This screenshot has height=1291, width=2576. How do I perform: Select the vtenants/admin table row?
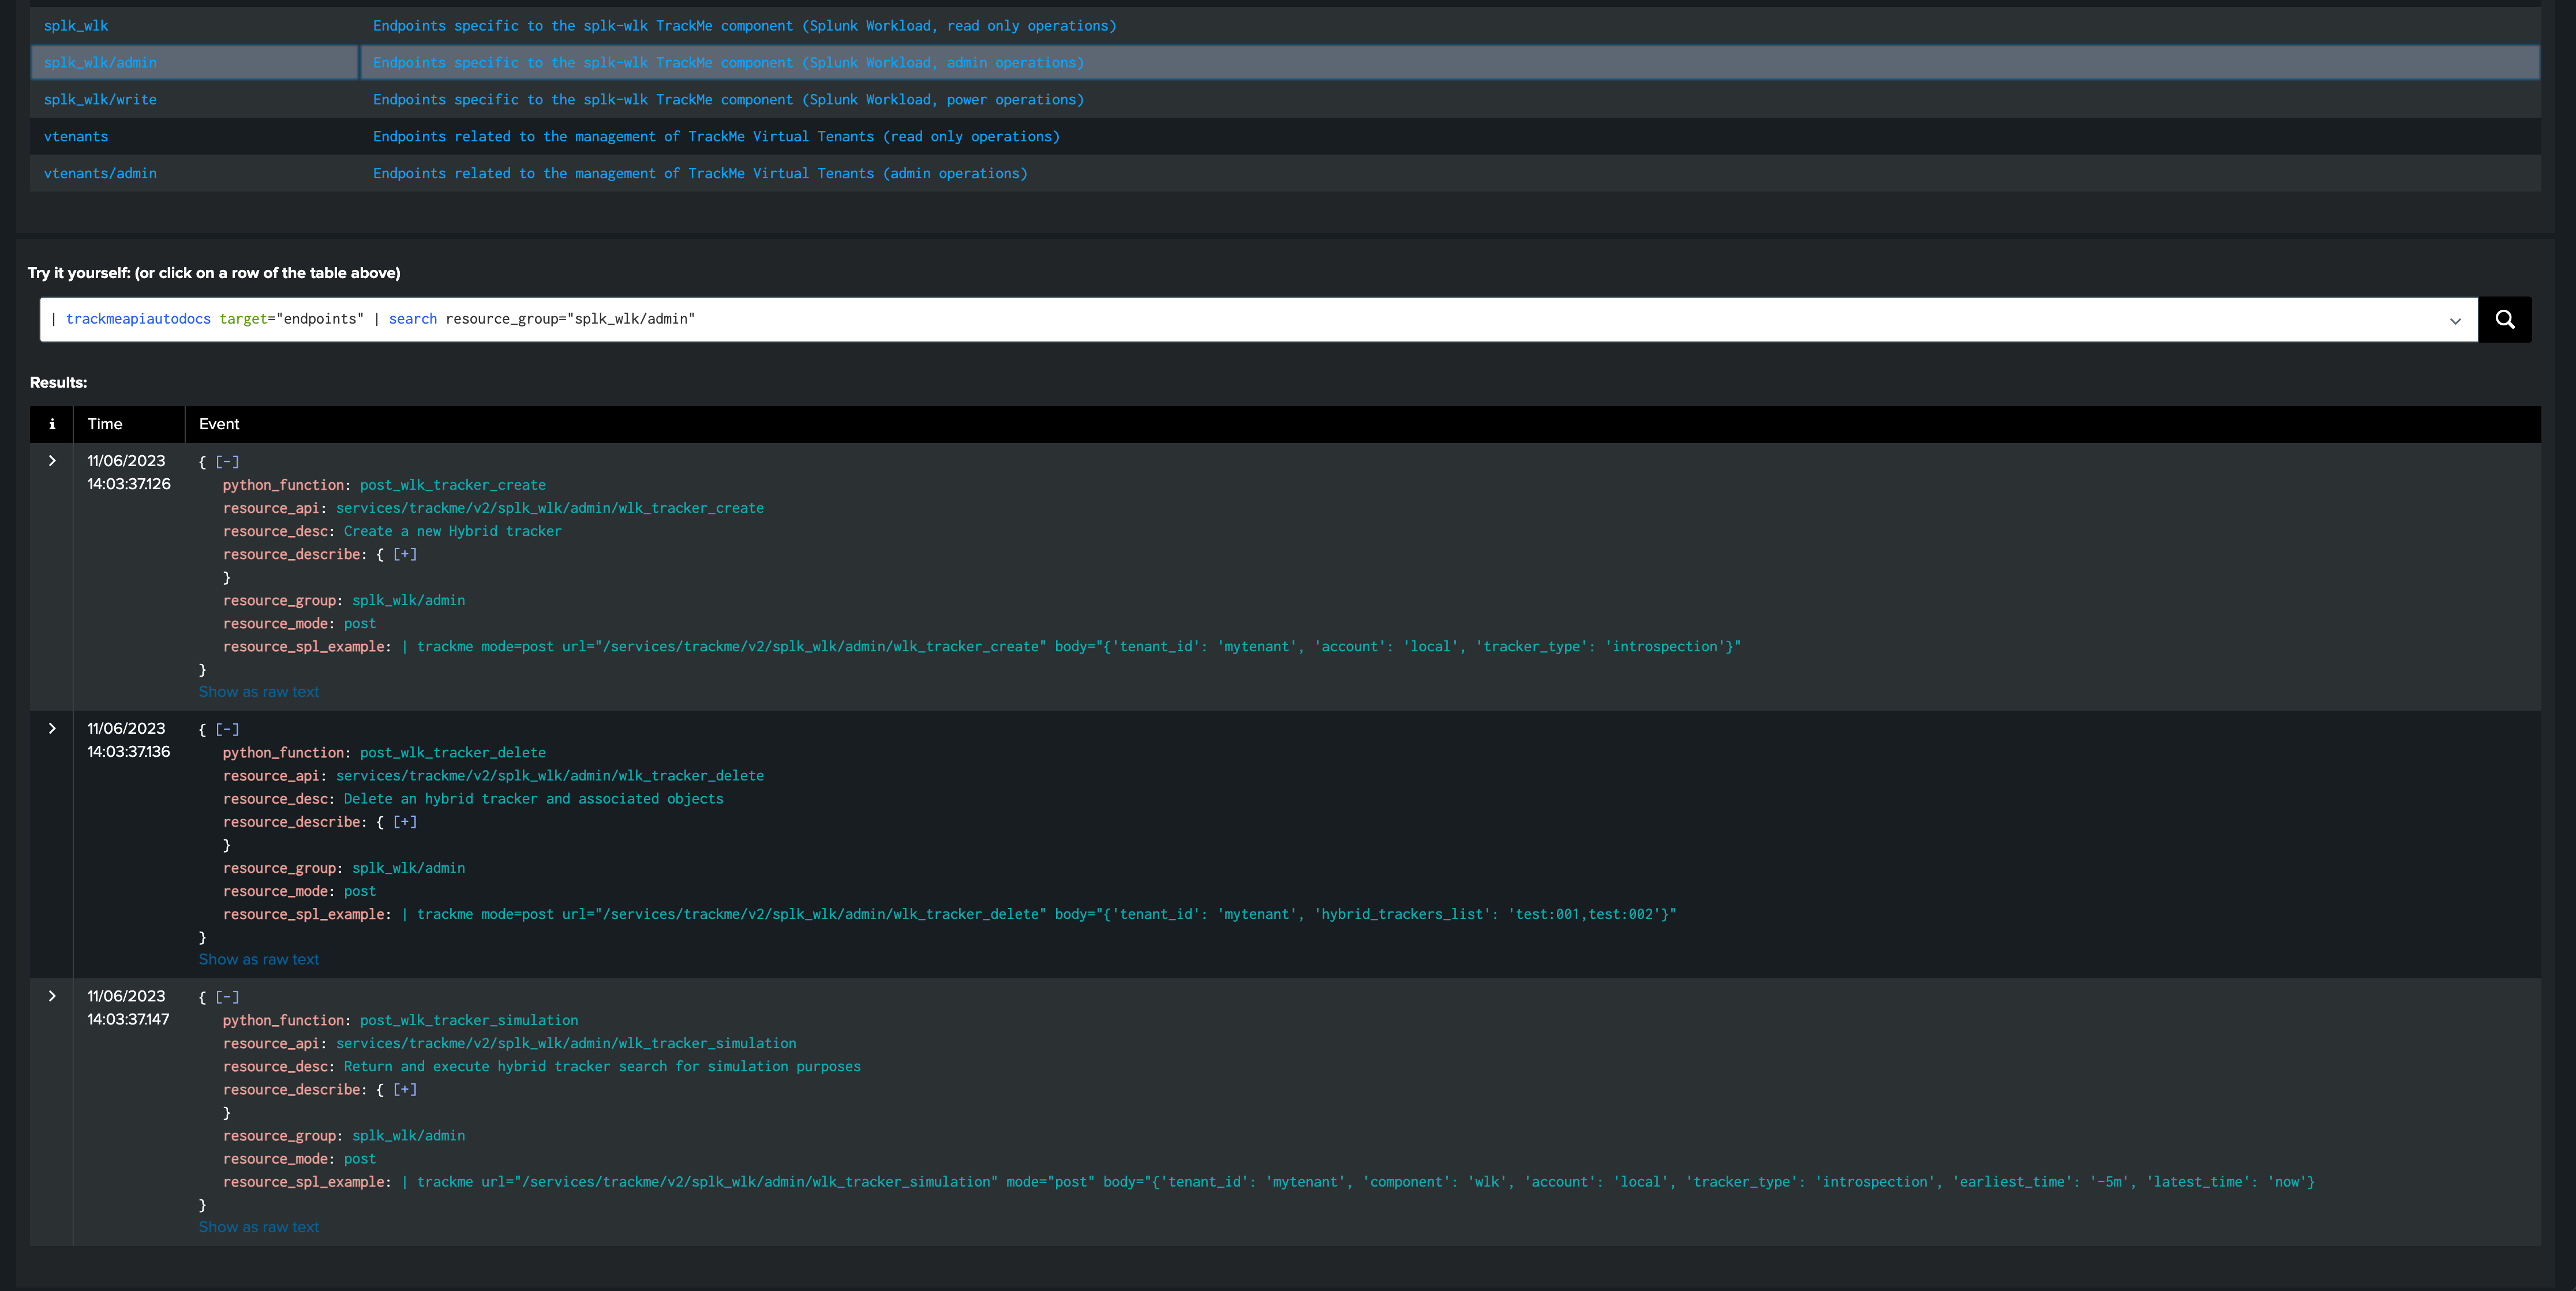1285,174
